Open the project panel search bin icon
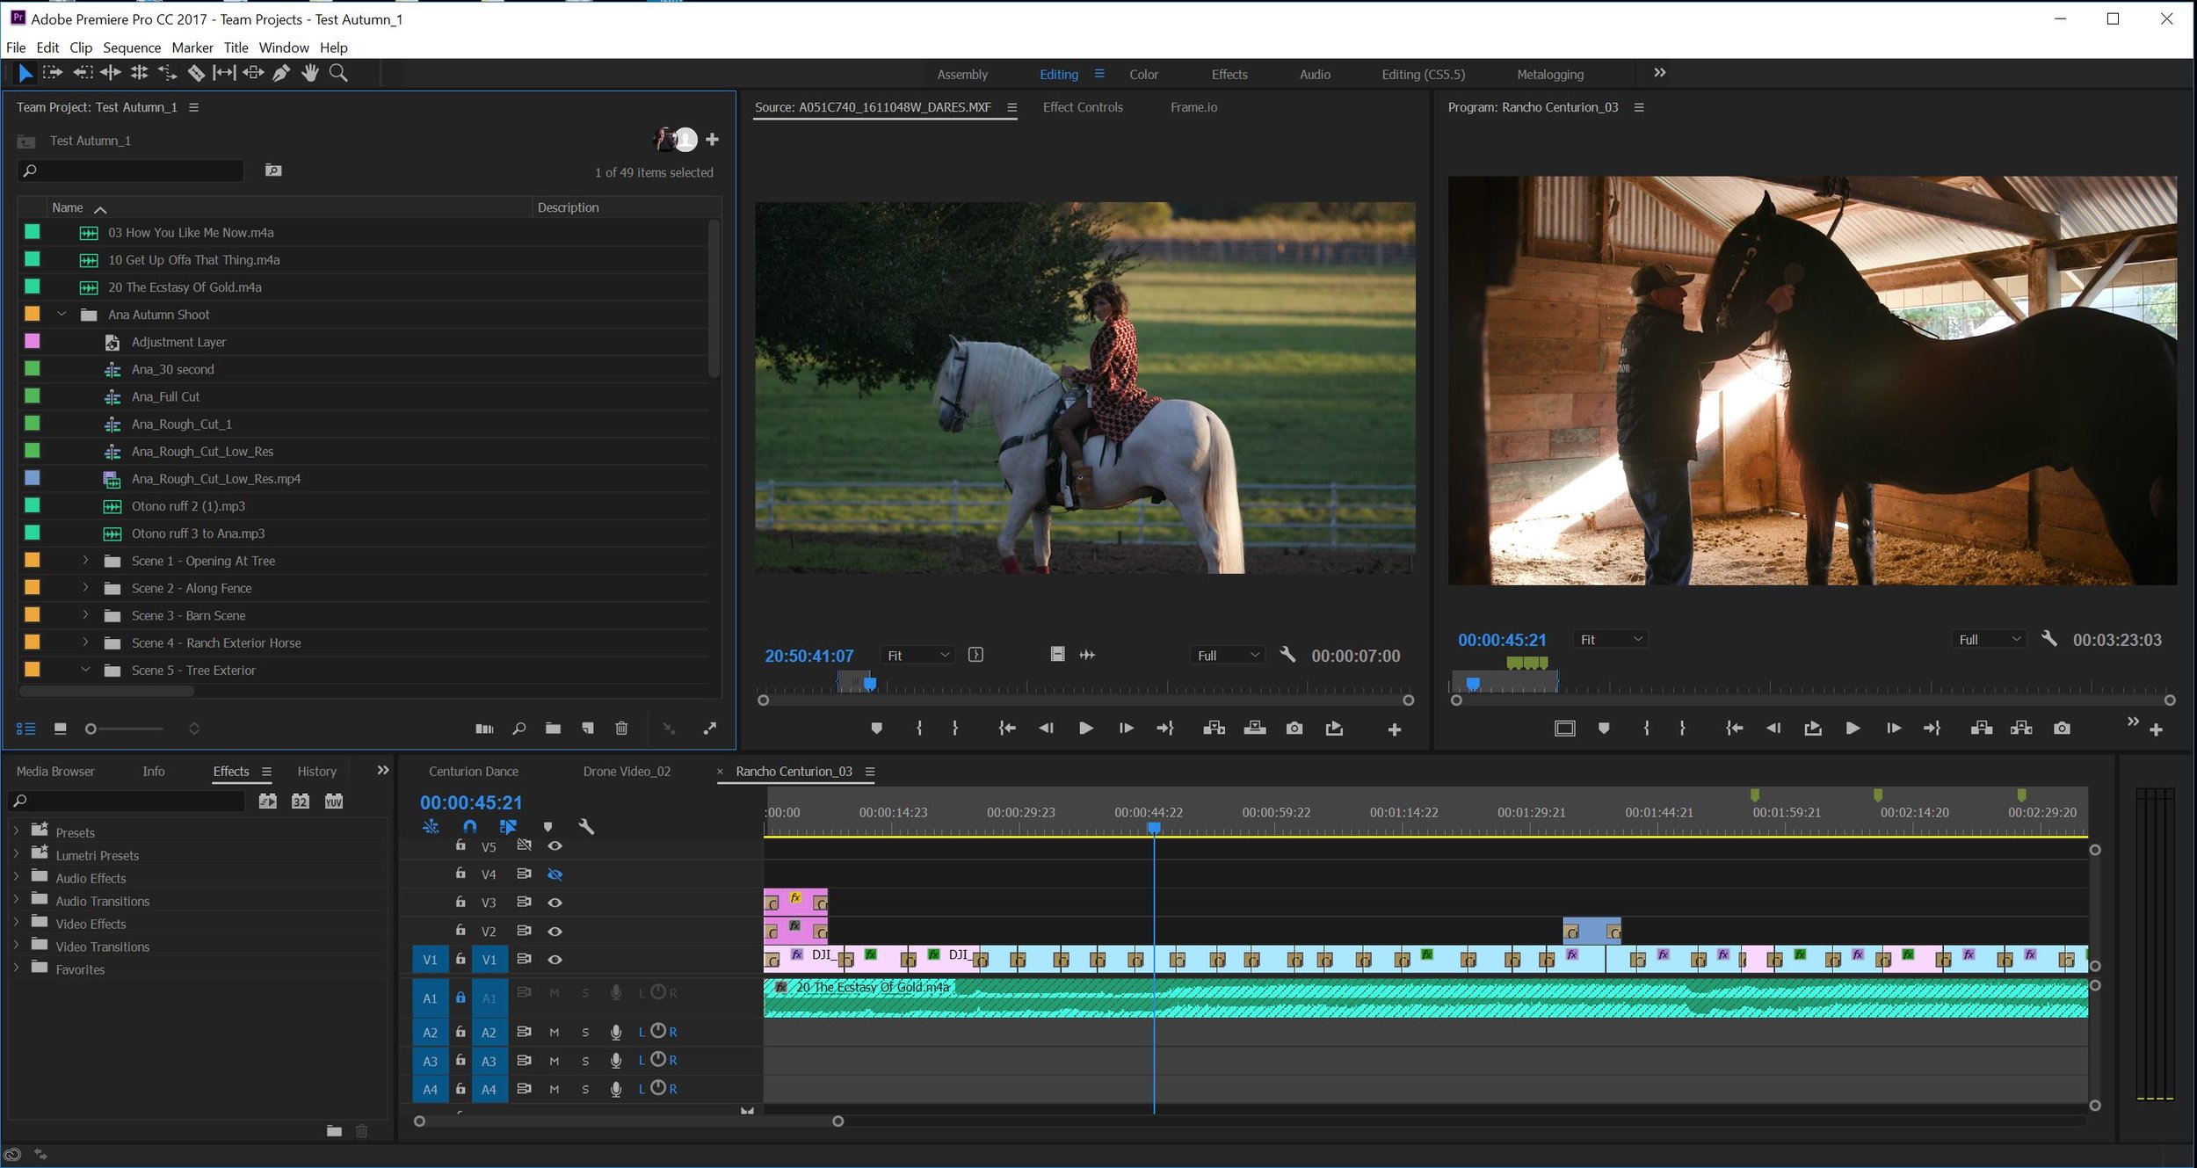This screenshot has width=2197, height=1168. click(273, 170)
